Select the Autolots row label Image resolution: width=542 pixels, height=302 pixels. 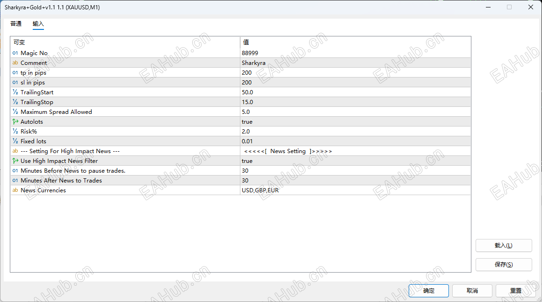tap(32, 121)
